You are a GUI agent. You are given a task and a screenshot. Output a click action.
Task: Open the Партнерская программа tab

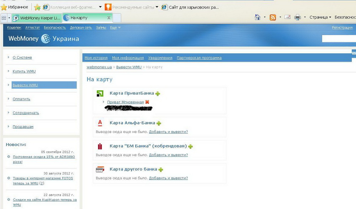pyautogui.click(x=199, y=58)
